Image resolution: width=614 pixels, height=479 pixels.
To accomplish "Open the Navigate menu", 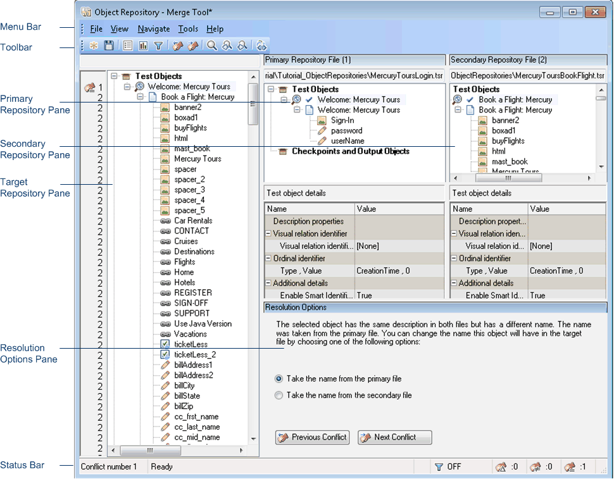I will click(153, 28).
